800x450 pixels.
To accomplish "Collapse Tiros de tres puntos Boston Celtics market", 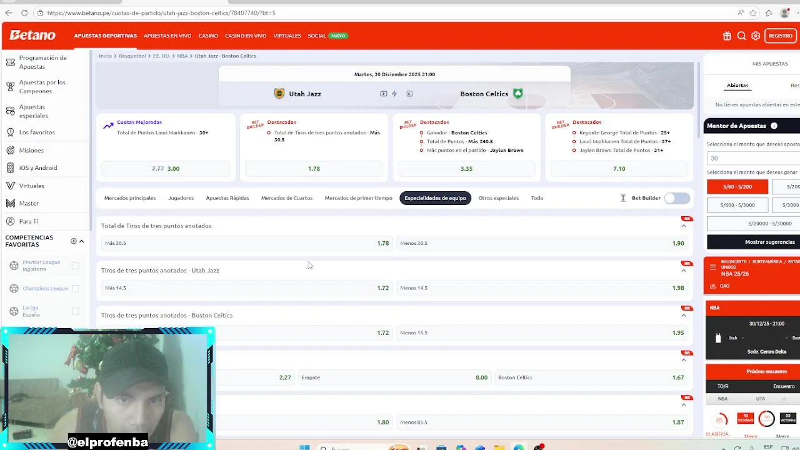I will [x=683, y=315].
